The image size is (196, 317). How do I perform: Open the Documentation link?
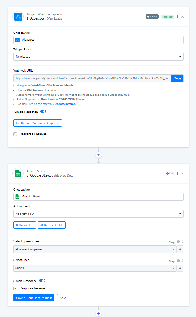pyautogui.click(x=65, y=104)
